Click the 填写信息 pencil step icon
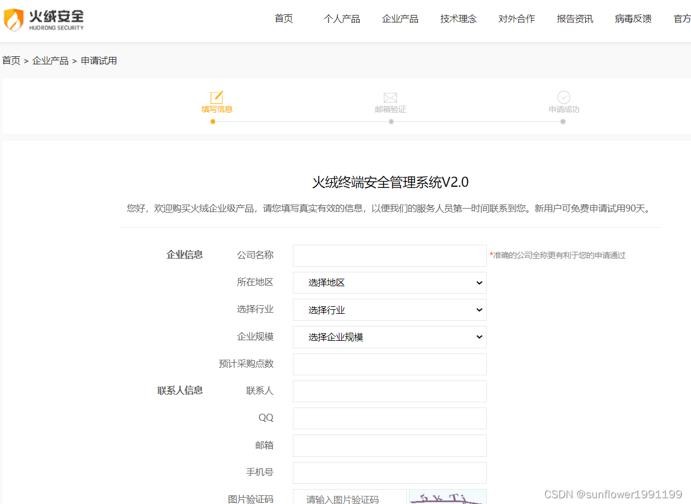 pos(216,98)
